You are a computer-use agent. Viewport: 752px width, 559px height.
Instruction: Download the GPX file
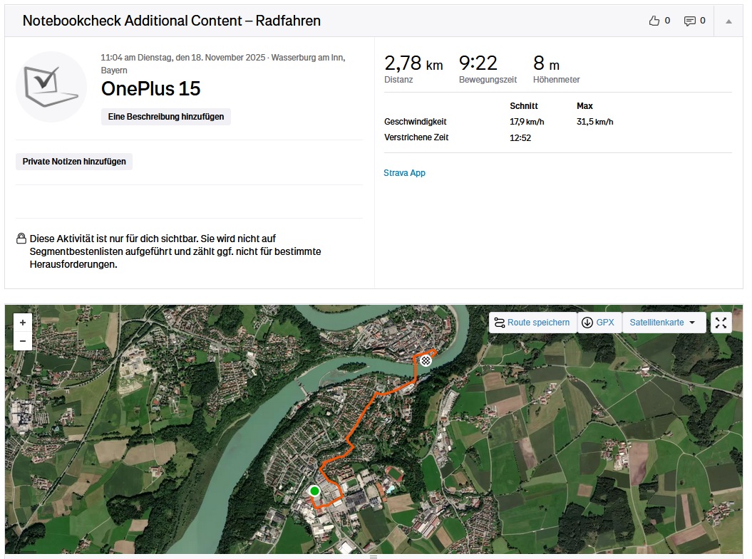[x=598, y=323]
